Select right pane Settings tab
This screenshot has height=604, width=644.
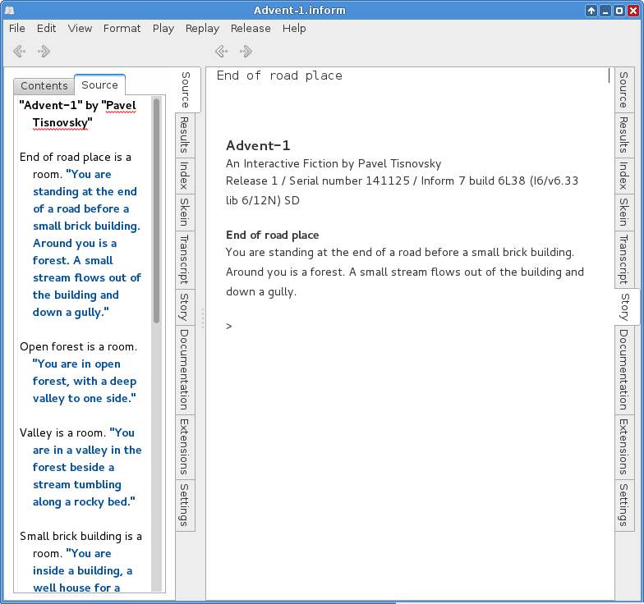[x=623, y=506]
